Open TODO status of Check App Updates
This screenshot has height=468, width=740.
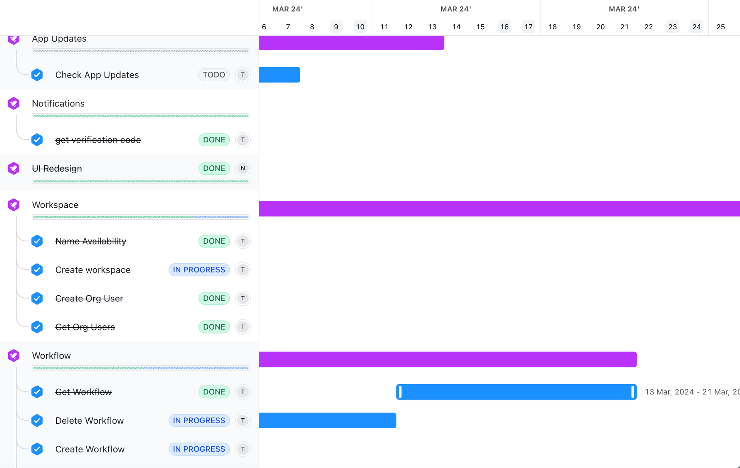pyautogui.click(x=214, y=75)
